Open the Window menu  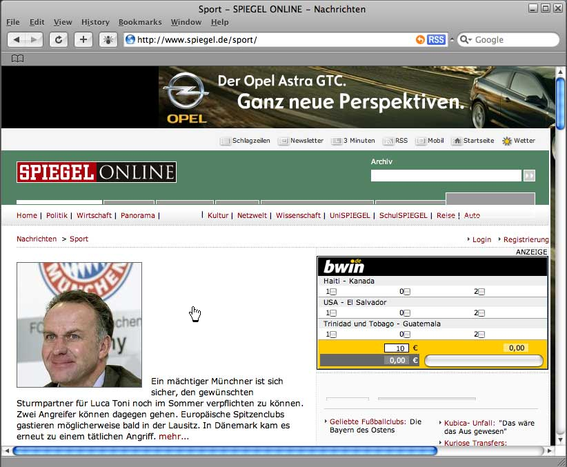[186, 22]
